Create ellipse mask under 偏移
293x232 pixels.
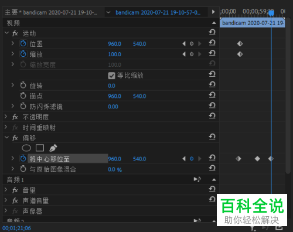[x=26, y=148]
